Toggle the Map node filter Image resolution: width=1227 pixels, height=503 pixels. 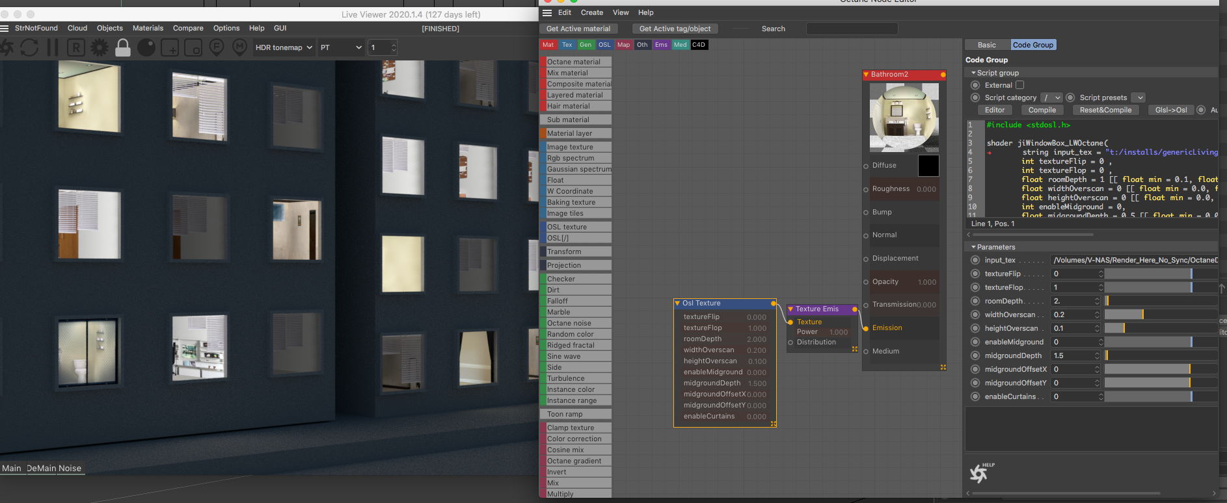coord(623,45)
